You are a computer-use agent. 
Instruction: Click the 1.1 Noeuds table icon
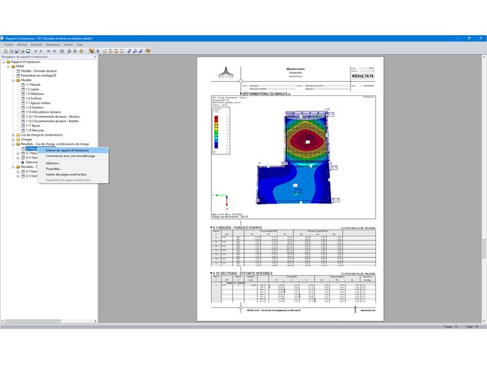point(23,85)
